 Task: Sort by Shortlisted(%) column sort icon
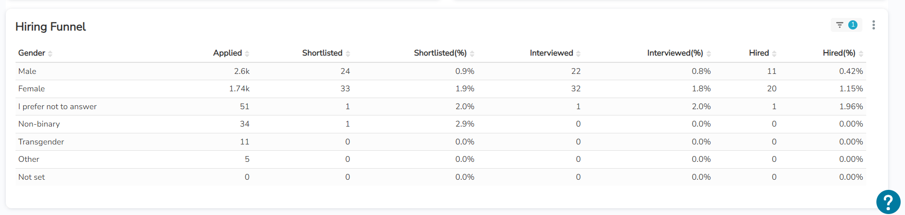472,54
